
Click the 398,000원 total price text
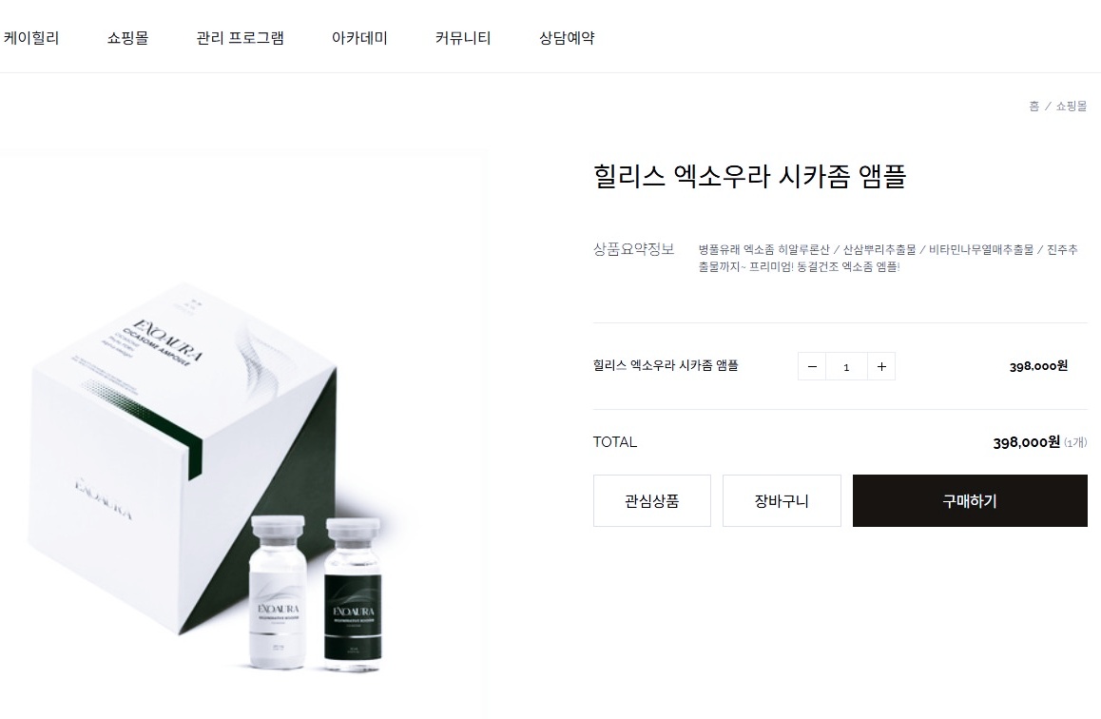(x=1026, y=441)
